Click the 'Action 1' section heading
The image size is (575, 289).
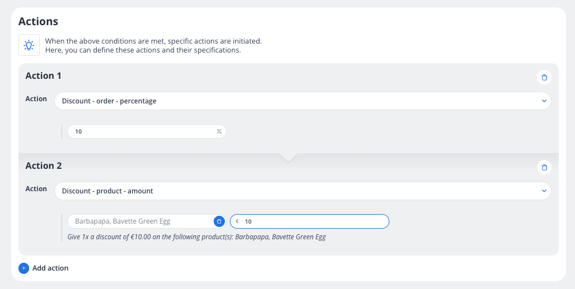44,75
